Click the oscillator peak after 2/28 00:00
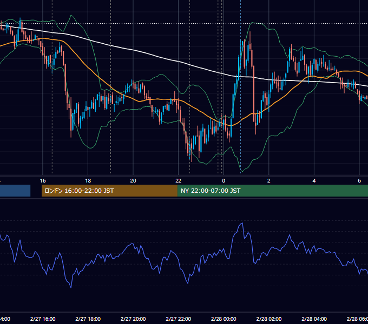The height and width of the screenshot is (324, 368). [x=241, y=224]
